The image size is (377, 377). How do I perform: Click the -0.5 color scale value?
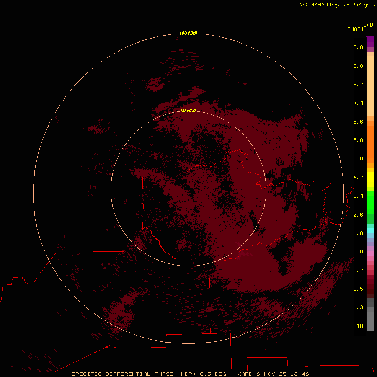coord(356,289)
